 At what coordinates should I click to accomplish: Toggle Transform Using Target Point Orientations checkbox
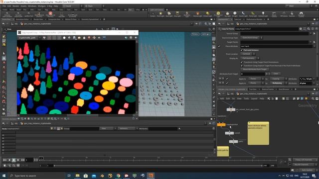point(242,62)
